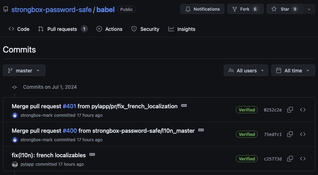Viewport: 318px width, 175px height.
Task: Open the All time date filter
Action: 293,70
